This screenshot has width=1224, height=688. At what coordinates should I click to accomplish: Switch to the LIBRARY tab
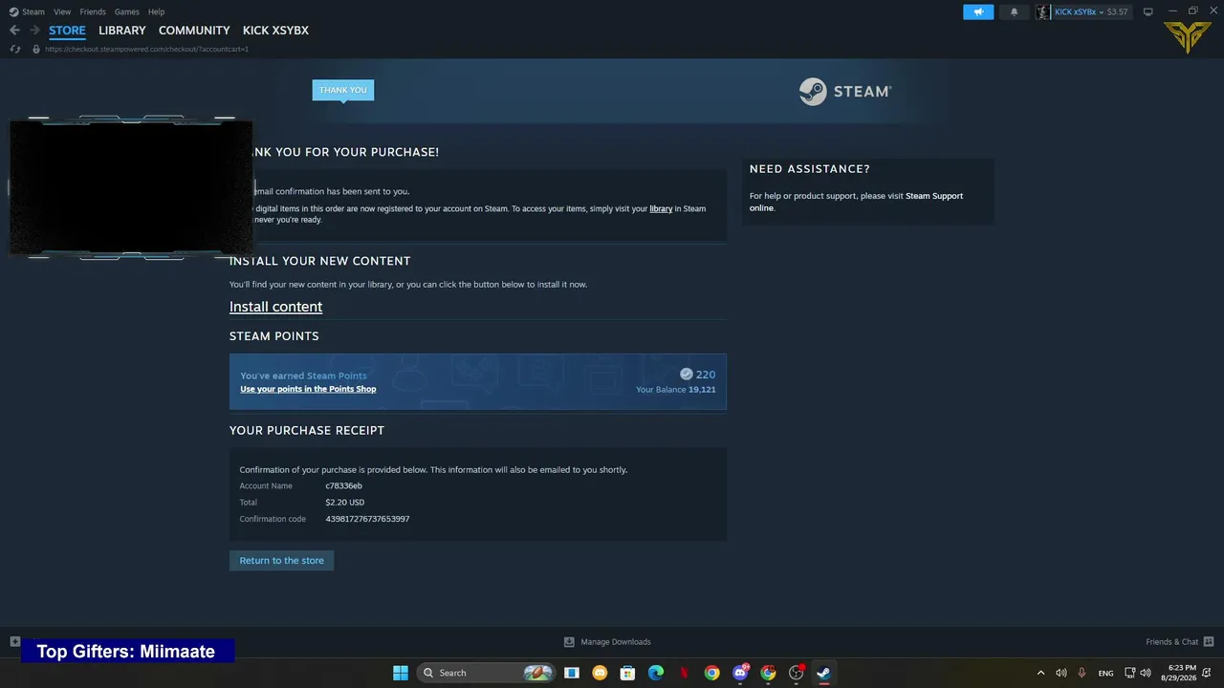point(122,31)
